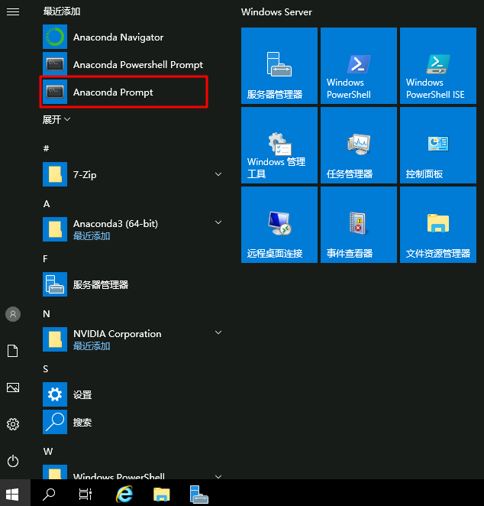The height and width of the screenshot is (506, 484).
Task: Expand the Windows PowerShell folder chevron
Action: [x=218, y=476]
